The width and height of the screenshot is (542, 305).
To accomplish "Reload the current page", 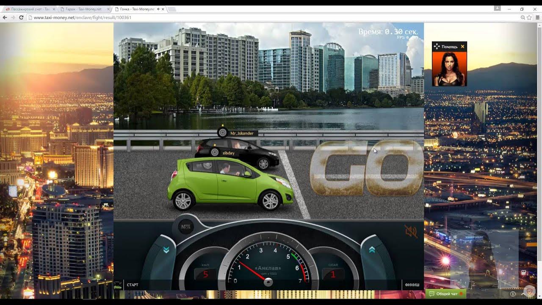I will (x=21, y=17).
